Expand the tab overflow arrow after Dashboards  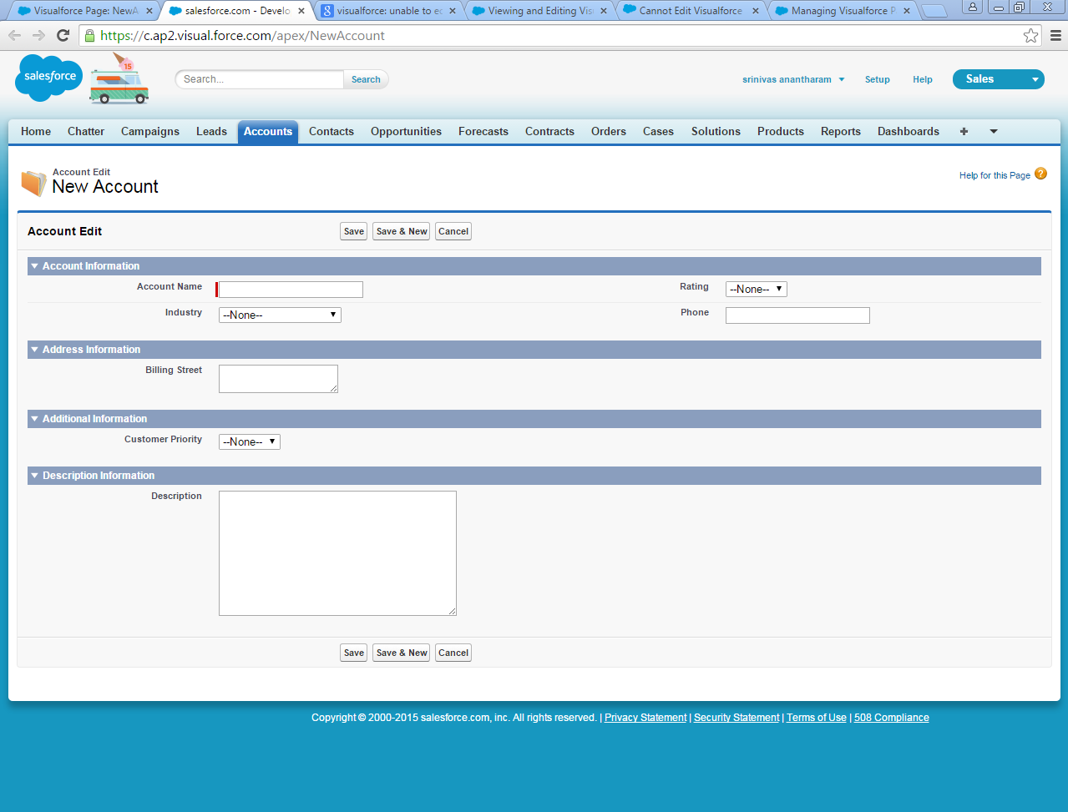tap(994, 131)
